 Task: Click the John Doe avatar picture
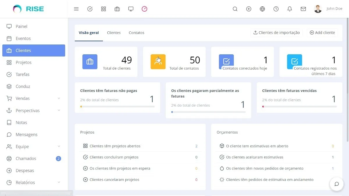(x=318, y=9)
